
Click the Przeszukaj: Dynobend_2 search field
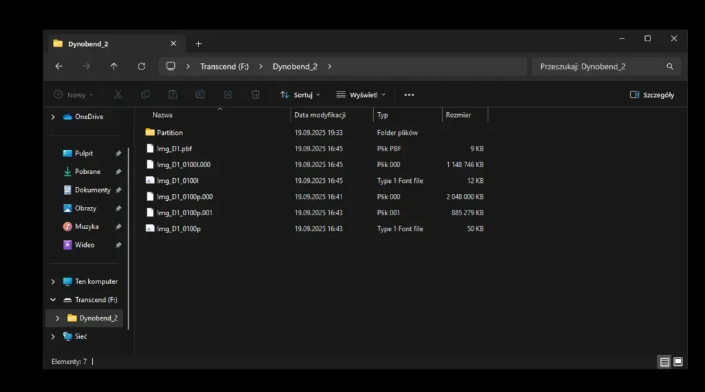[599, 67]
